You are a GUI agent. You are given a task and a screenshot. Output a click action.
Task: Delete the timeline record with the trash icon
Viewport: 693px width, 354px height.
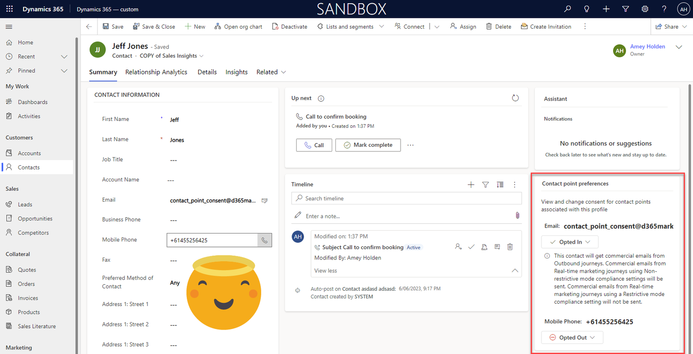510,246
